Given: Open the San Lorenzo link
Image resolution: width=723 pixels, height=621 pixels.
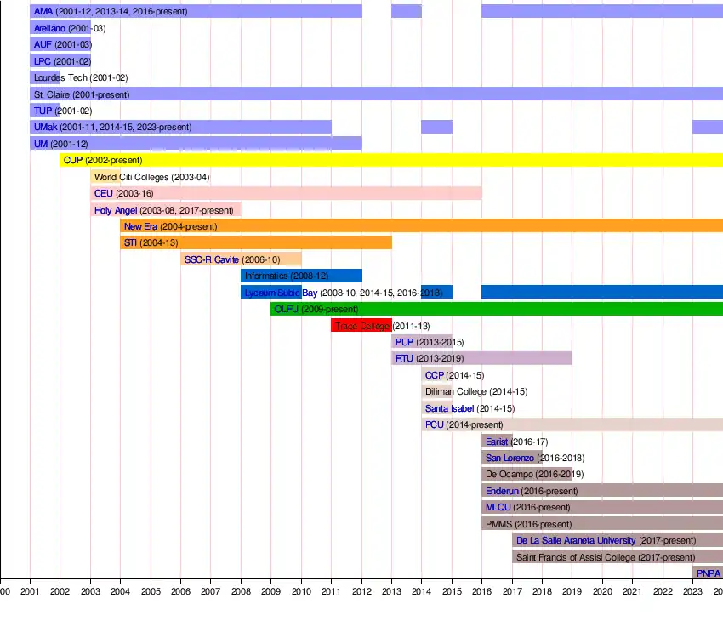Looking at the screenshot, I should pos(510,458).
